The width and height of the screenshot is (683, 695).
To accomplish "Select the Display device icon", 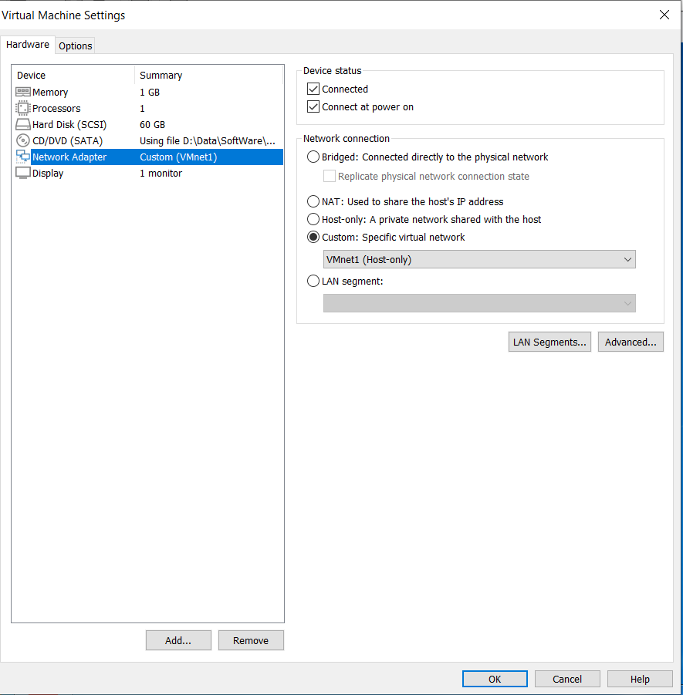I will [22, 173].
